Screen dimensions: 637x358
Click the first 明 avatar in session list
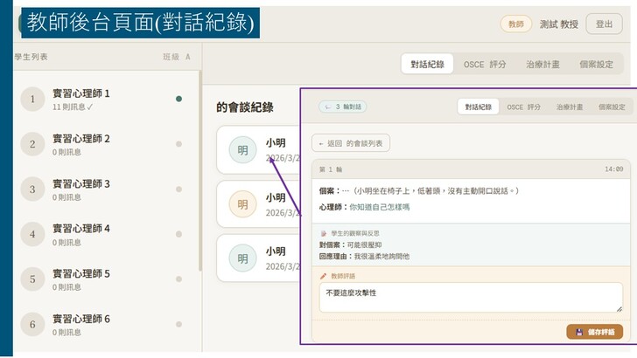pyautogui.click(x=243, y=150)
